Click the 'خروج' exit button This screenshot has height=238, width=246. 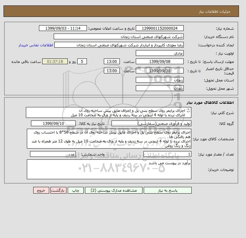(41, 190)
